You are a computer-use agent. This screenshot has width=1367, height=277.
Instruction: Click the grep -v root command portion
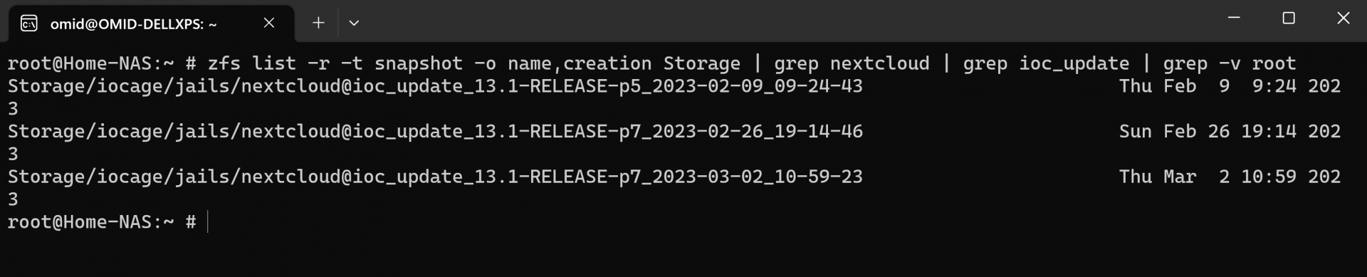(x=1230, y=63)
